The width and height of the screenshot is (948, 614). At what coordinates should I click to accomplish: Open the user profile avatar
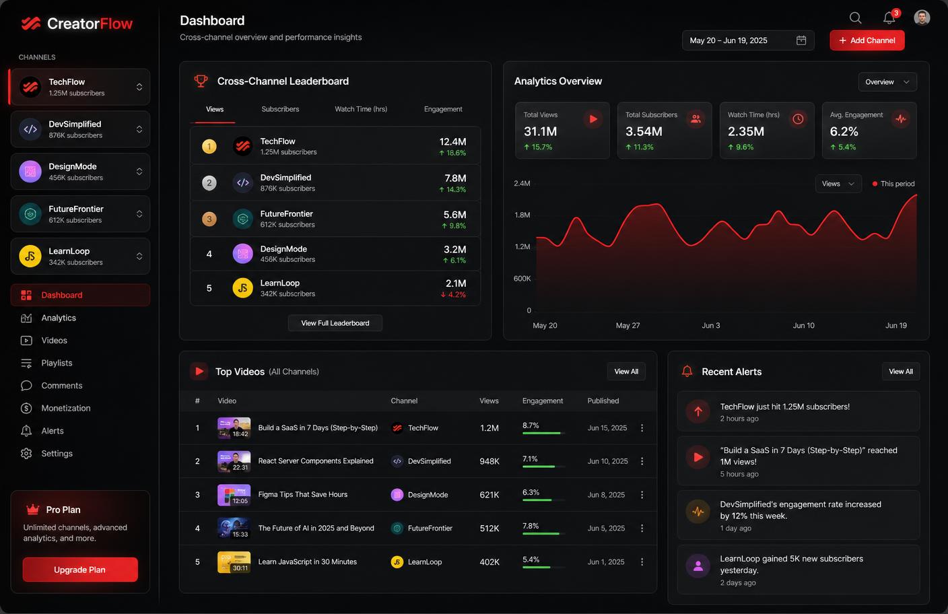click(922, 18)
